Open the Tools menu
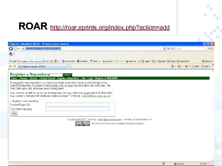The width and height of the screenshot is (222, 166). 206,66
